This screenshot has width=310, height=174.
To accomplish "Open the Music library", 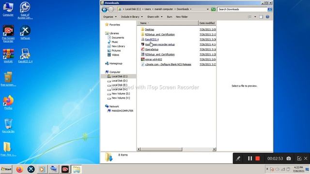I will tap(113, 42).
